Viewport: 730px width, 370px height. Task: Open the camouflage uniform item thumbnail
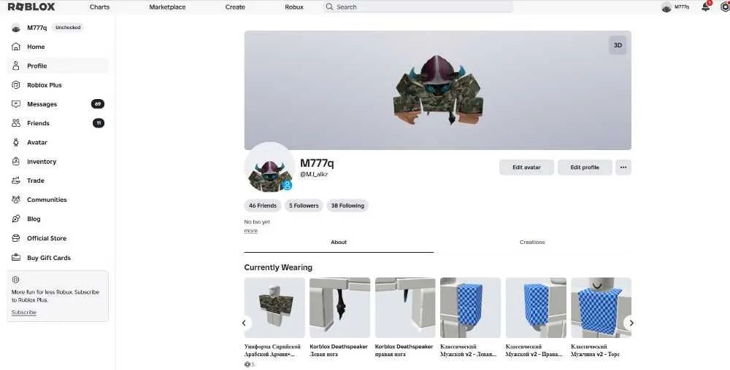[274, 308]
